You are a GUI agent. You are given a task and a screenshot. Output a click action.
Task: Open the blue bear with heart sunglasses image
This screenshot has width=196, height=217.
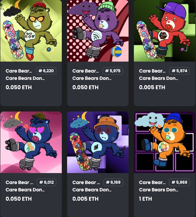point(31,142)
